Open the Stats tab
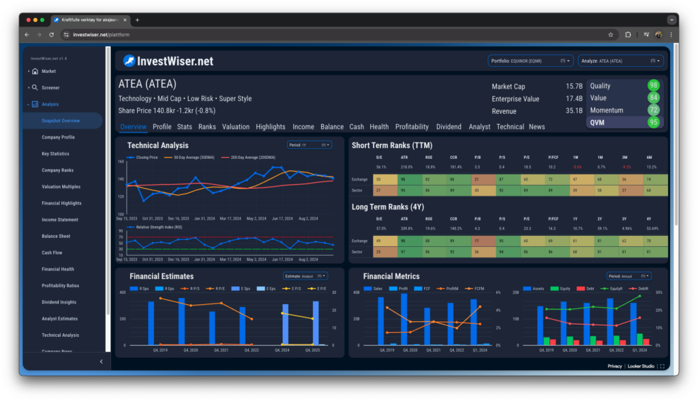698x401 pixels. coord(184,127)
